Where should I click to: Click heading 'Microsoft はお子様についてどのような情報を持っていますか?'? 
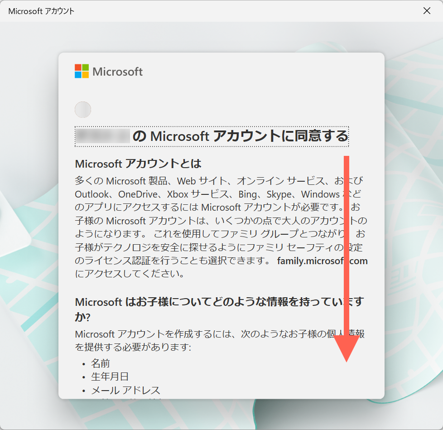[219, 309]
